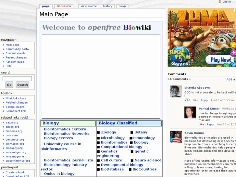Open the Botany link

pos(141,132)
